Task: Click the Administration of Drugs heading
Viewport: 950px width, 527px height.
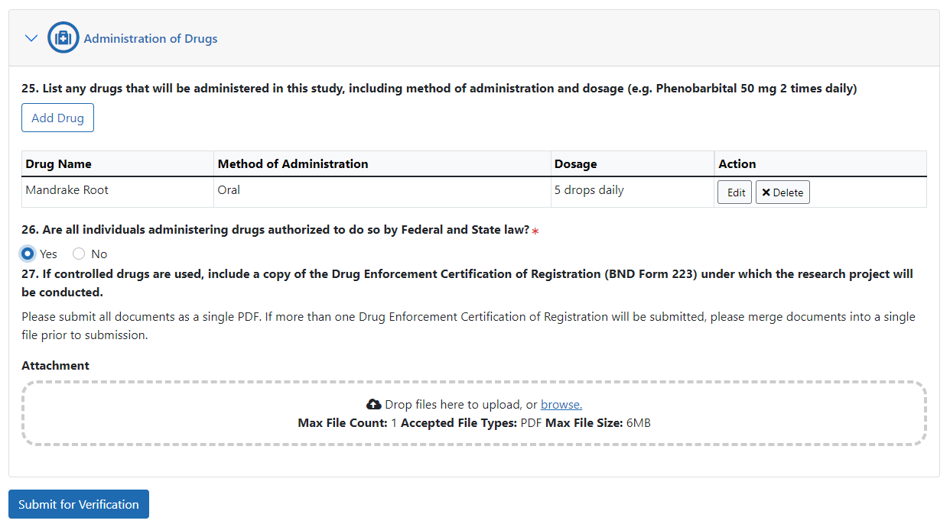Action: [151, 39]
